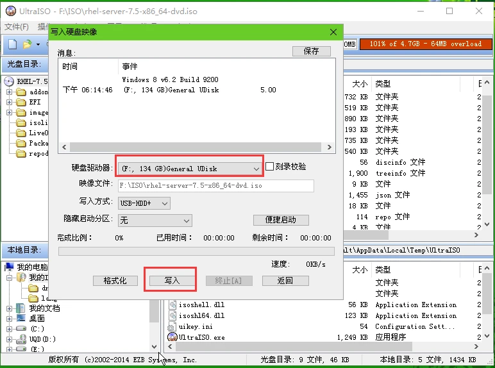Expand the (C:) drive node

9,329
